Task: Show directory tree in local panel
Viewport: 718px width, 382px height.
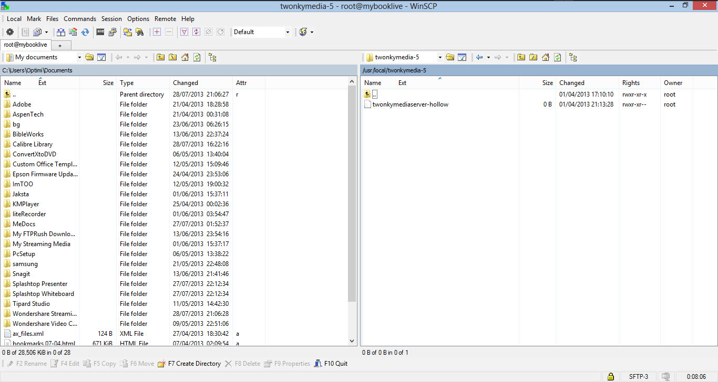Action: (213, 57)
